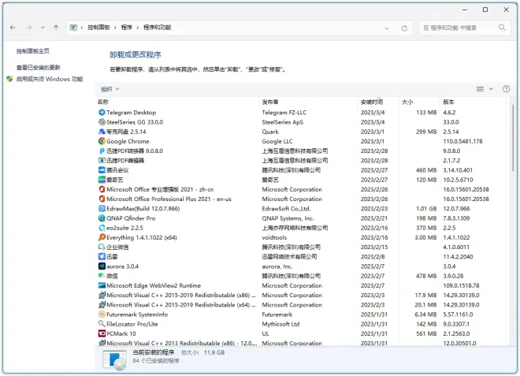The height and width of the screenshot is (376, 520).
Task: Select the Futuremark SystemInfo icon
Action: coord(102,315)
